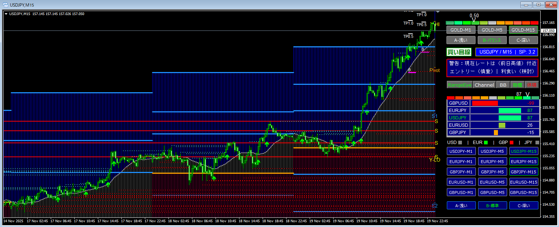The height and width of the screenshot is (227, 559).
Task: Click the red square next to GBP
Action: 512,143
